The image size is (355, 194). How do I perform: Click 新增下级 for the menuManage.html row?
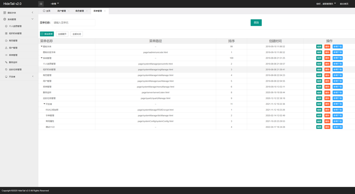coord(338,87)
